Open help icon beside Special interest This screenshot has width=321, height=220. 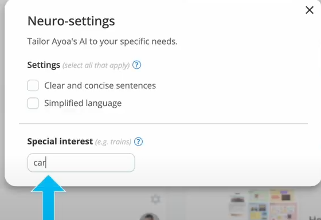coord(138,142)
